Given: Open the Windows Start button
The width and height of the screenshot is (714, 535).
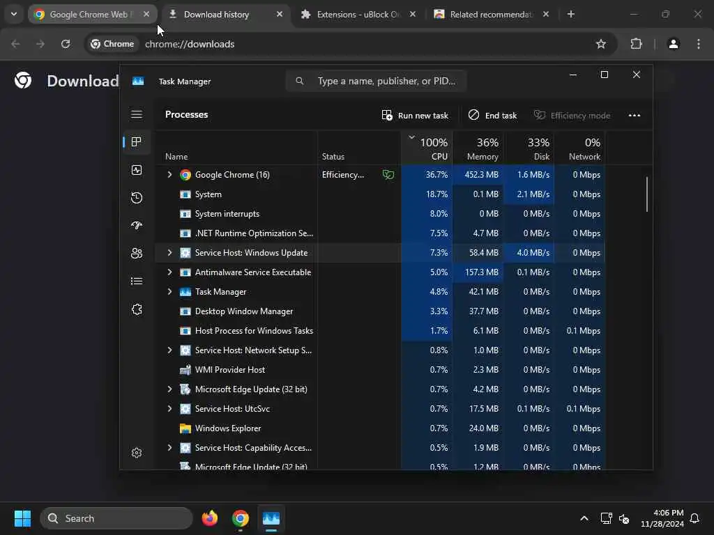Looking at the screenshot, I should (22, 518).
